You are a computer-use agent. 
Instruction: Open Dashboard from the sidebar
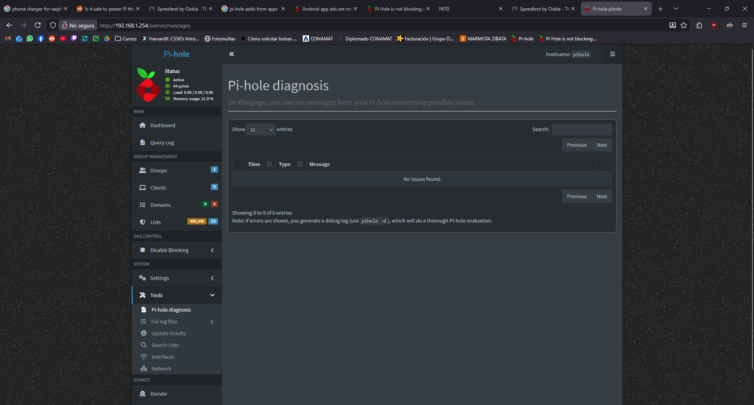[x=163, y=126]
